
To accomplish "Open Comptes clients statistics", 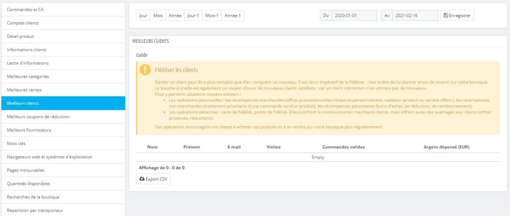I will (63, 23).
